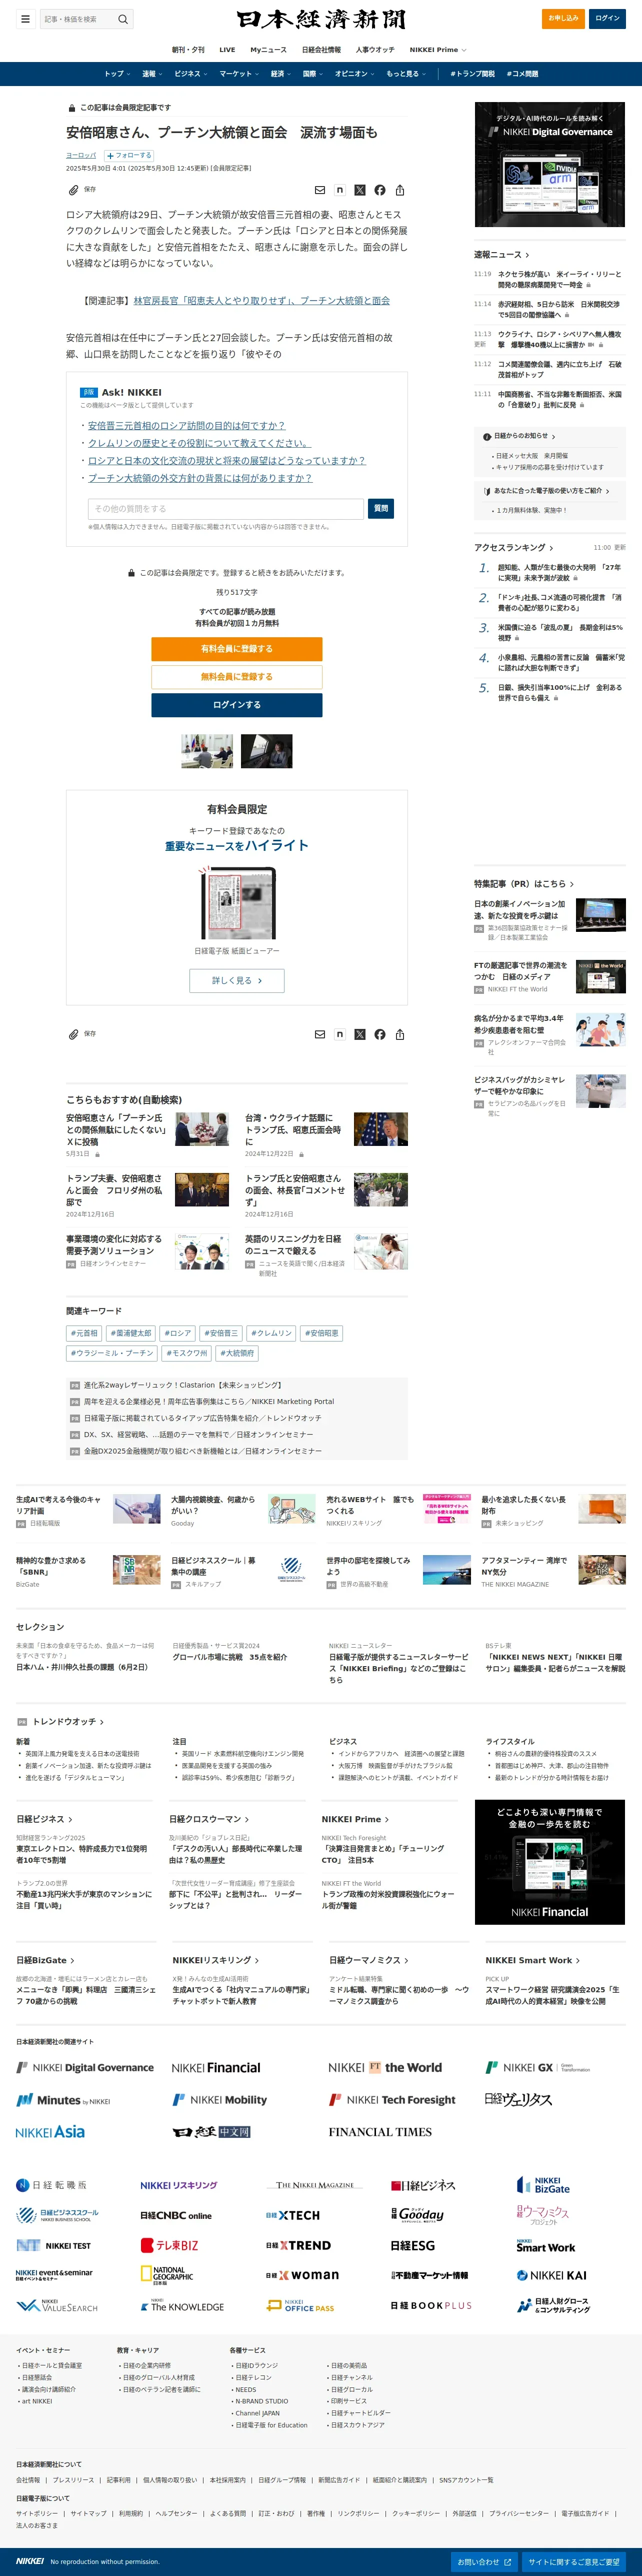This screenshot has height=2576, width=642.
Task: Follow the topic with the フォローする button
Action: [x=129, y=156]
